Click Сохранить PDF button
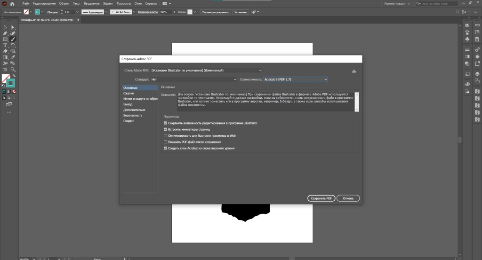 pyautogui.click(x=321, y=198)
